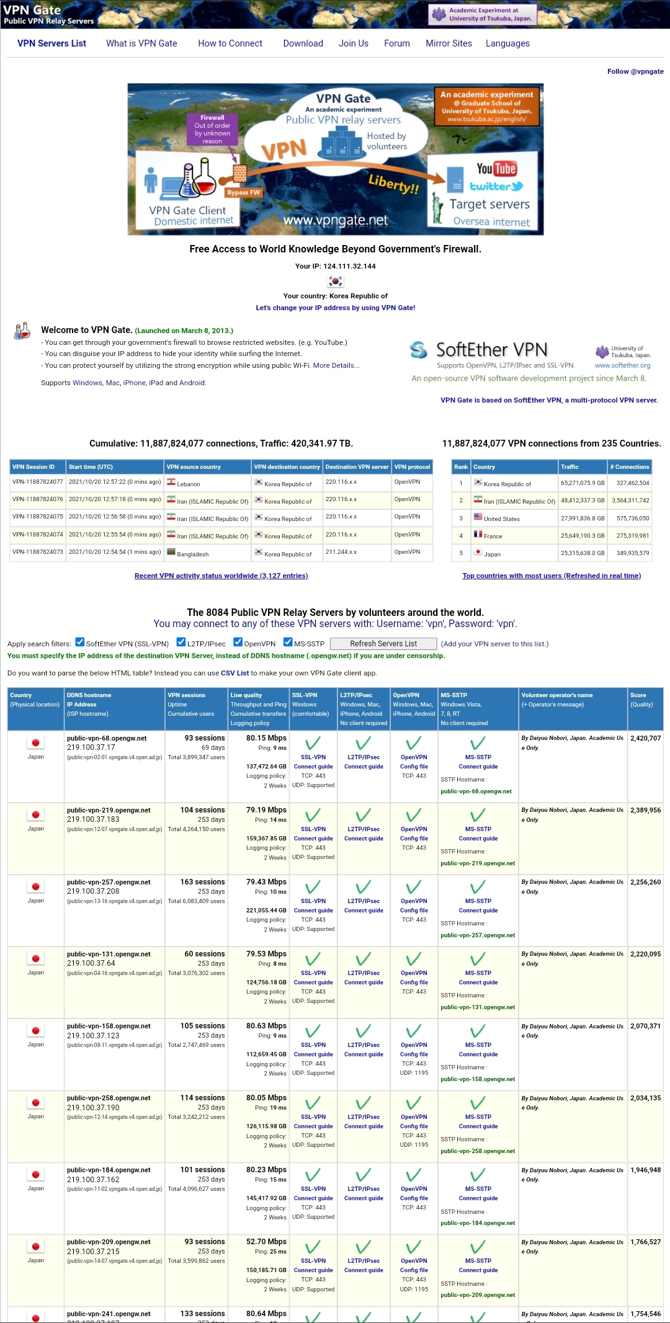Open Recent VPN activity status worldwide link

click(x=221, y=576)
